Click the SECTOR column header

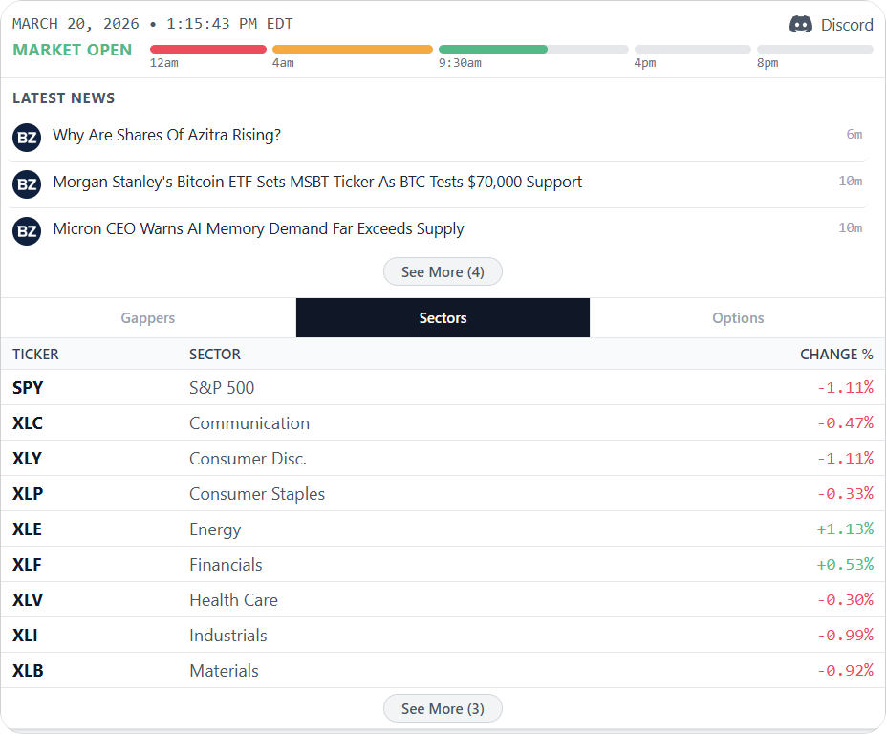point(215,355)
